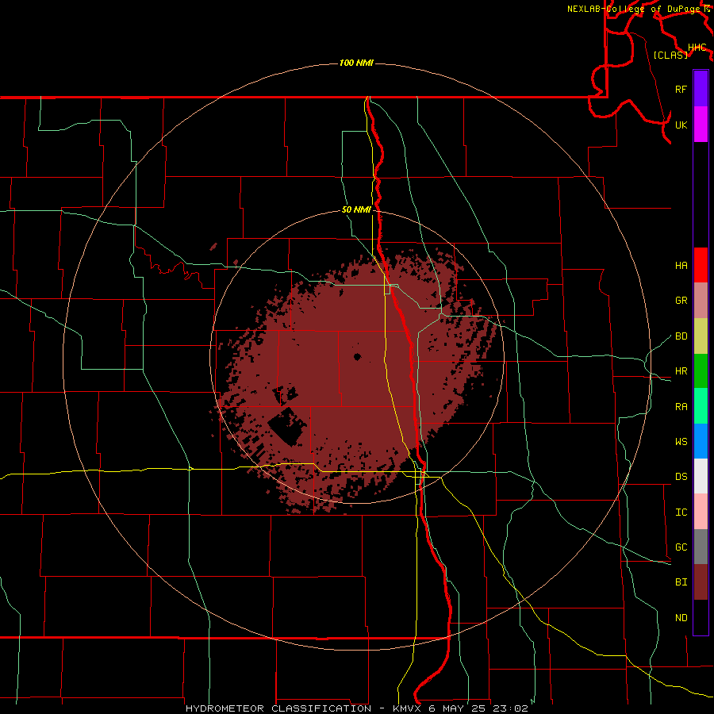Click the 50 NMI range ring label
714x714 pixels.
356,209
